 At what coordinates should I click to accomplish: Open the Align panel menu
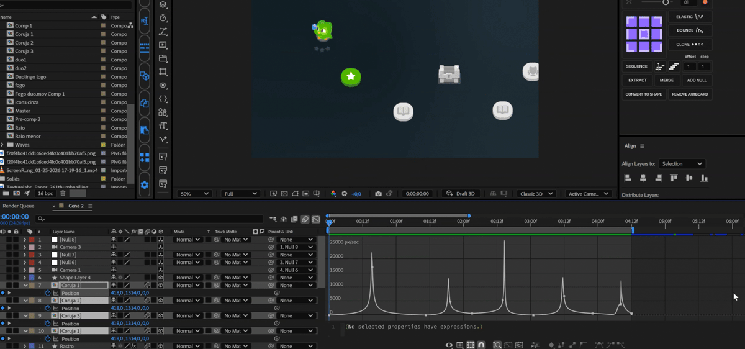point(642,146)
